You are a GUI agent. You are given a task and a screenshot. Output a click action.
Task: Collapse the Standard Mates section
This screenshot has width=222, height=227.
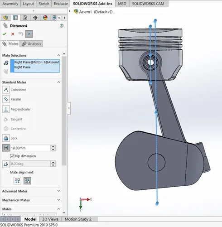(x=58, y=82)
